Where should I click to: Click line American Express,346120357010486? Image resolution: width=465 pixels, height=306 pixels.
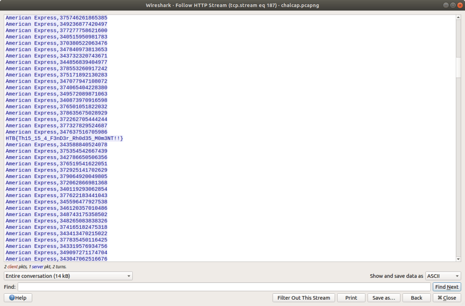pos(56,208)
